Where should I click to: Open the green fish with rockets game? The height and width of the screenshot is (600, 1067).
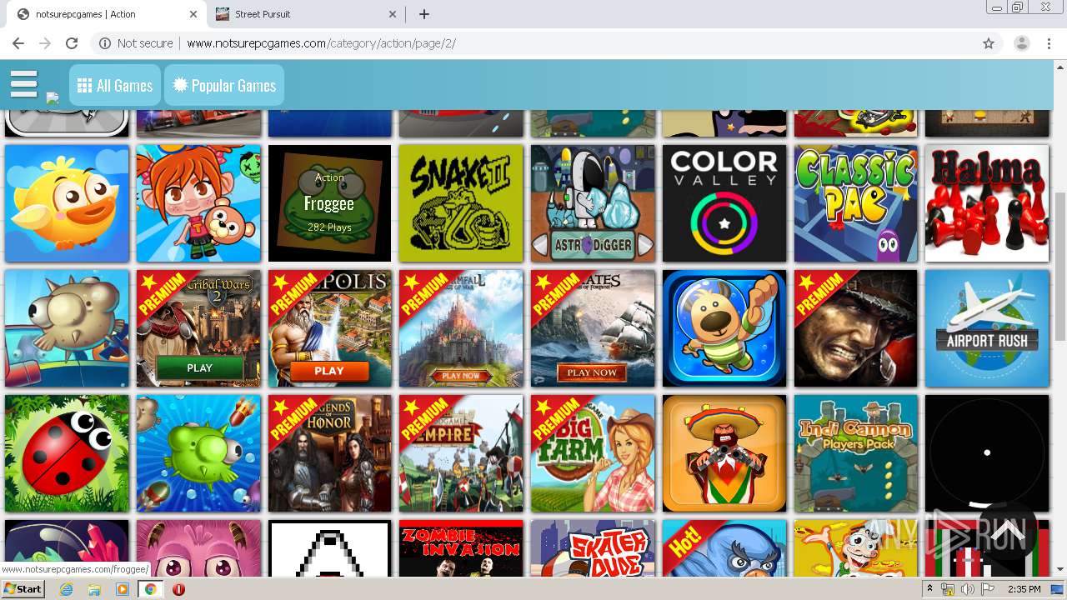click(198, 453)
